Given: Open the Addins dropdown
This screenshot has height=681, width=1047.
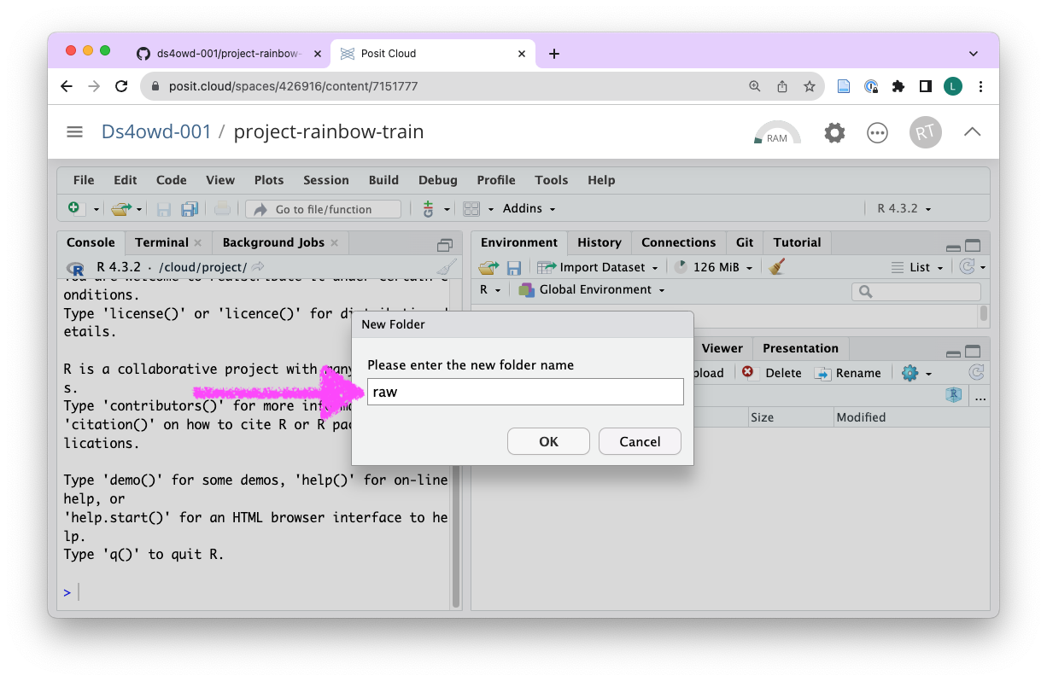Looking at the screenshot, I should pos(529,209).
